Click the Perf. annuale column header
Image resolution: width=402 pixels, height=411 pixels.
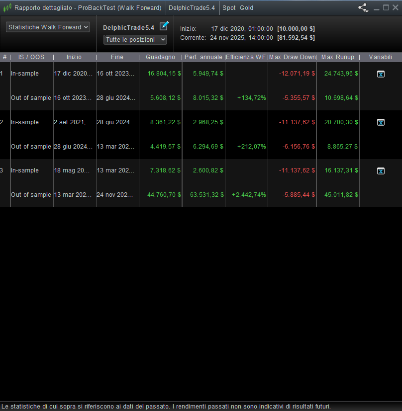pos(203,57)
